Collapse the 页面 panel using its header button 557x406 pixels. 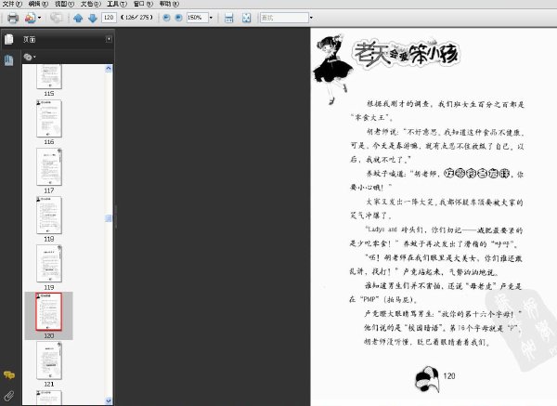pyautogui.click(x=109, y=39)
